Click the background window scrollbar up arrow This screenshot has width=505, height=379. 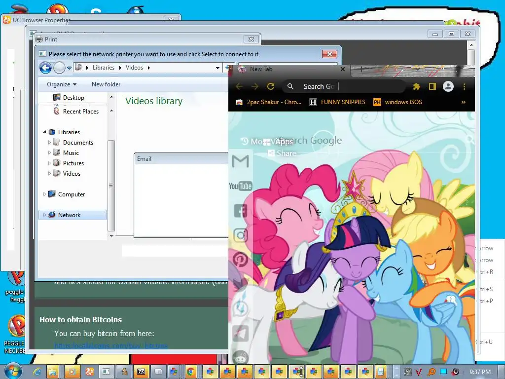coord(471,45)
